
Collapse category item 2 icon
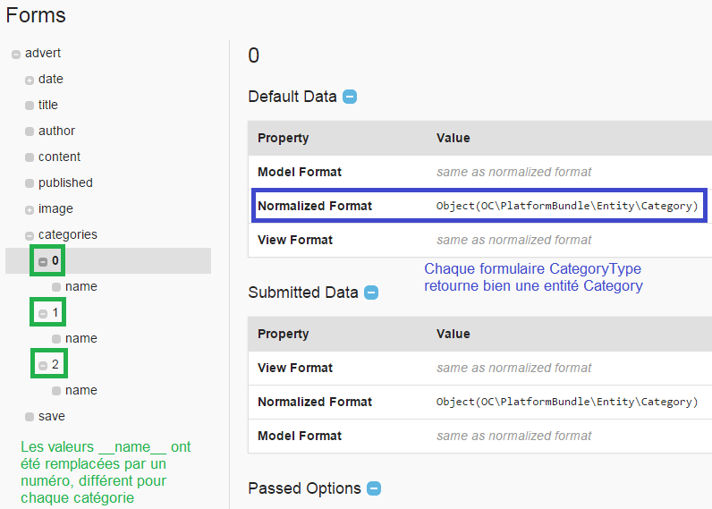[x=43, y=366]
